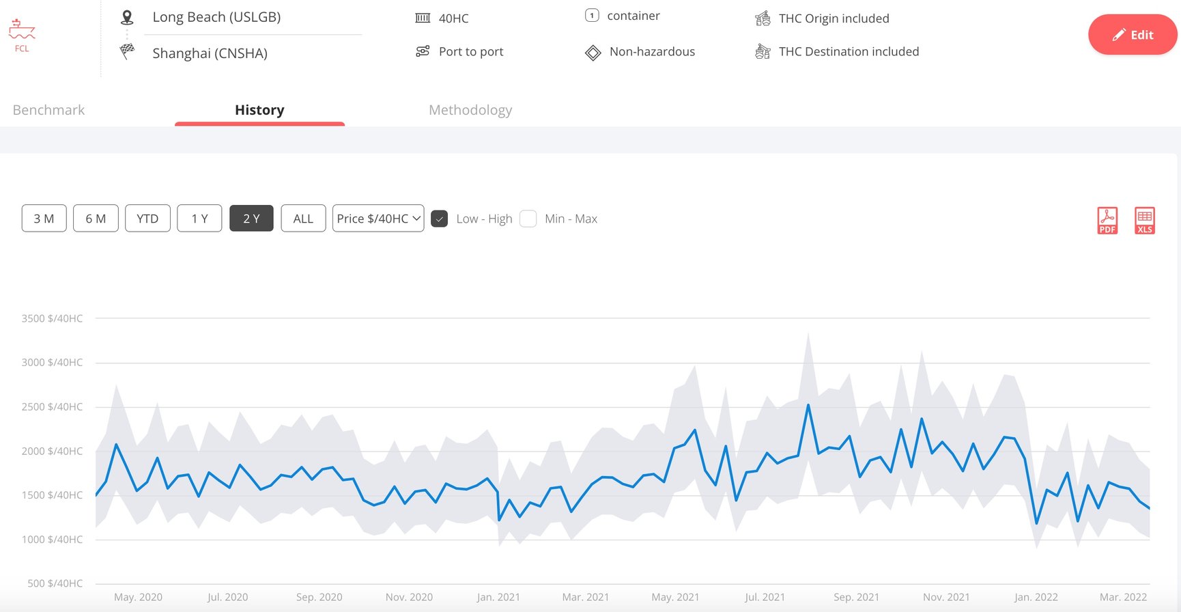Open the Methodology tab
1181x612 pixels.
coord(470,110)
